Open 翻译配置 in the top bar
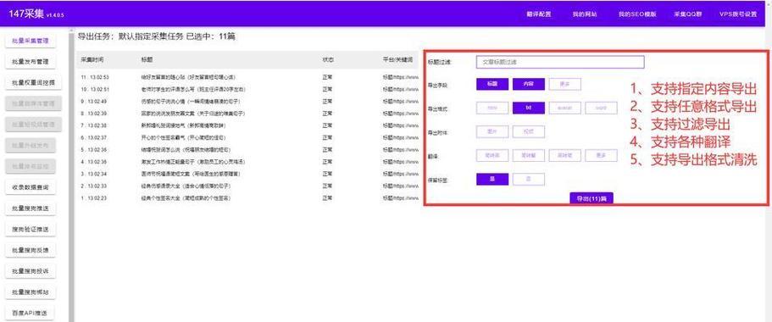The image size is (772, 322). pos(539,14)
